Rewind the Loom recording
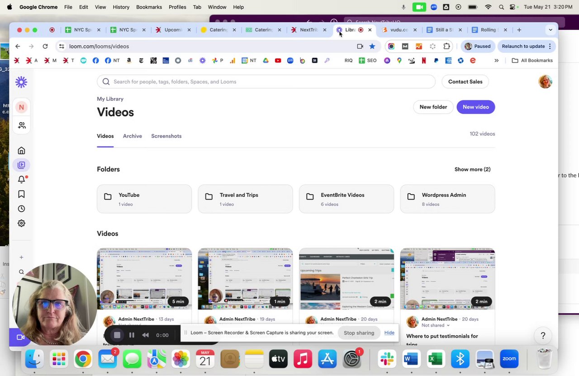The image size is (579, 376). point(145,335)
